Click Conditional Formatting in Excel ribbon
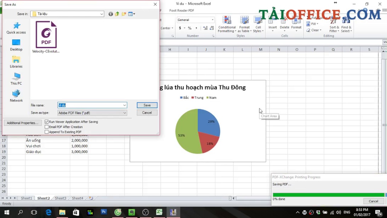The width and height of the screenshot is (387, 218). (227, 25)
